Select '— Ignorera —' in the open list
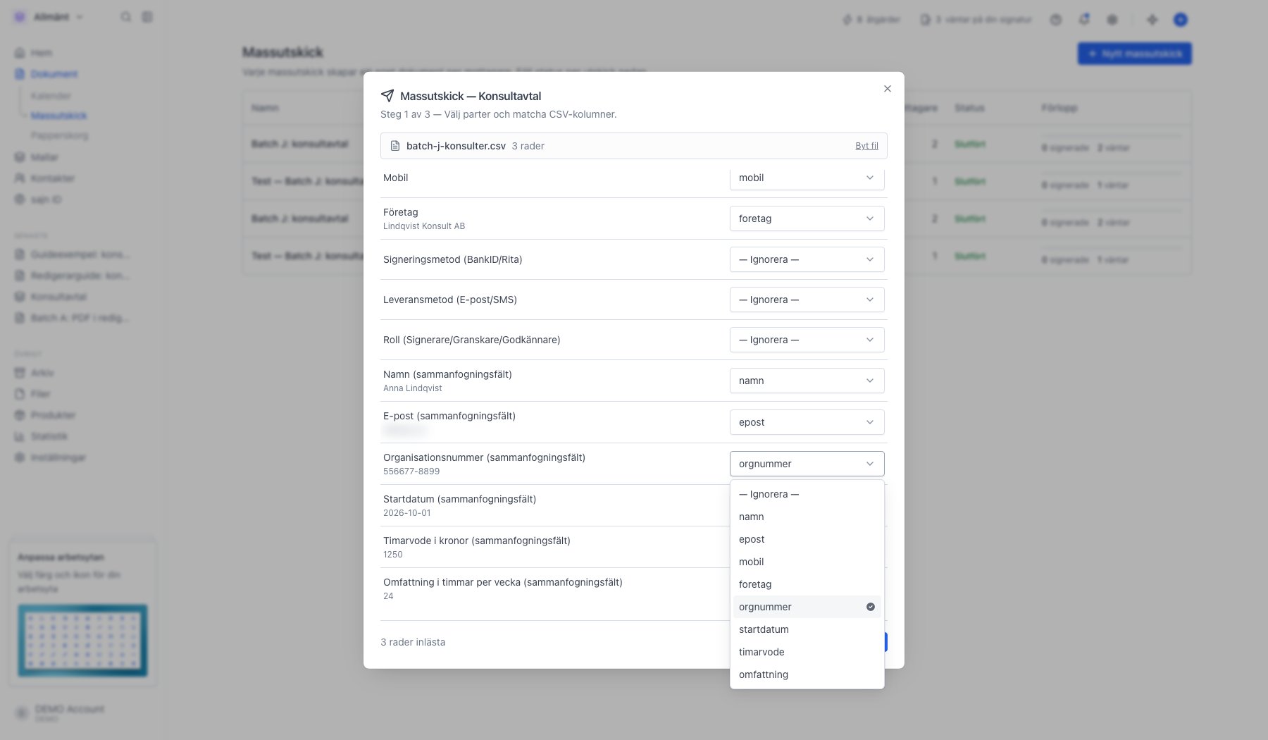This screenshot has height=740, width=1268. tap(807, 494)
